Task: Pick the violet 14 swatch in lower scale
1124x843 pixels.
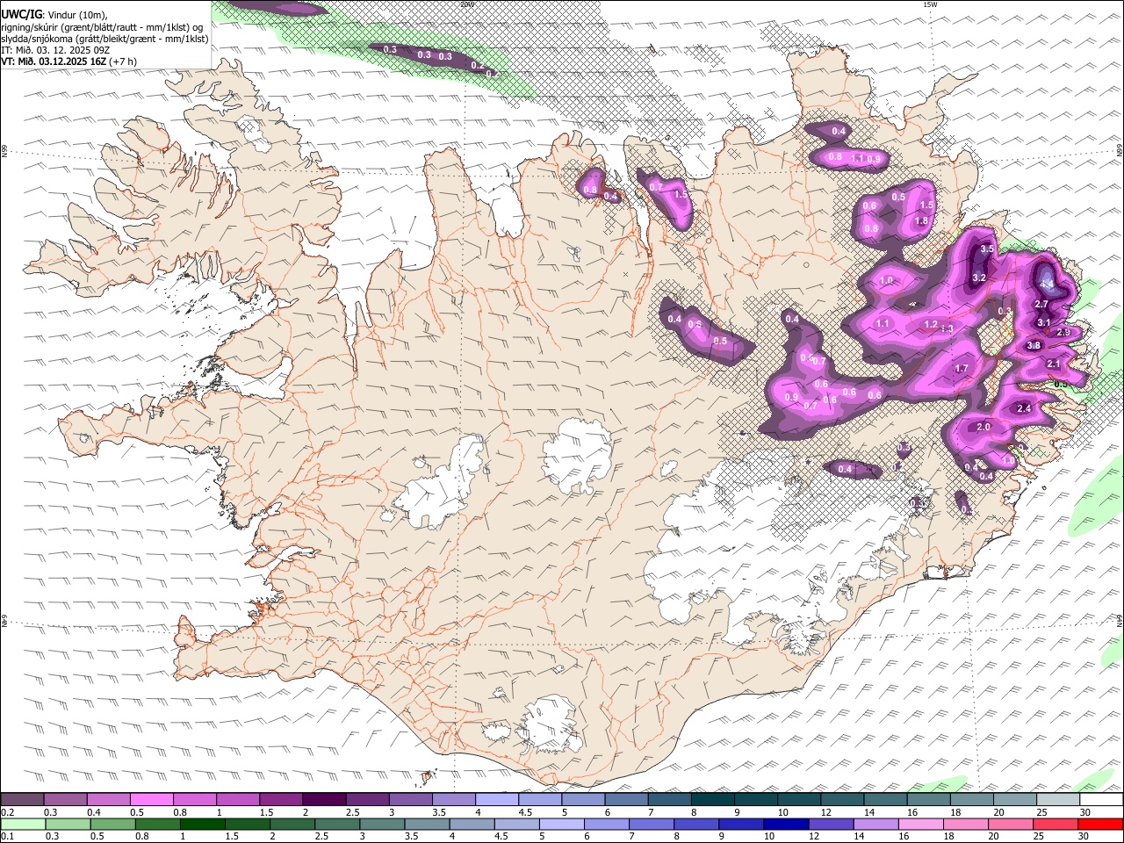Action: pyautogui.click(x=875, y=824)
